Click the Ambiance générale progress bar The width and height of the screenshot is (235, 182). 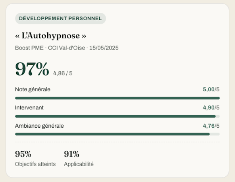click(x=118, y=134)
